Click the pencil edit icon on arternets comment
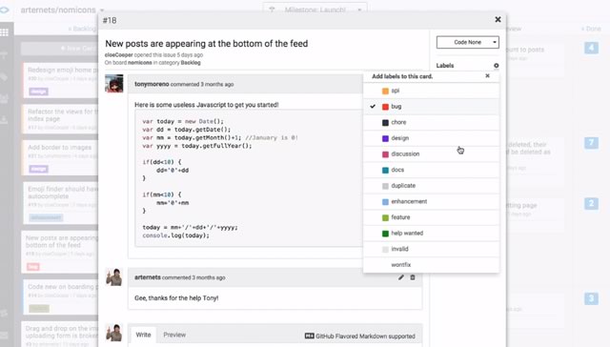The image size is (610, 347). pos(401,277)
